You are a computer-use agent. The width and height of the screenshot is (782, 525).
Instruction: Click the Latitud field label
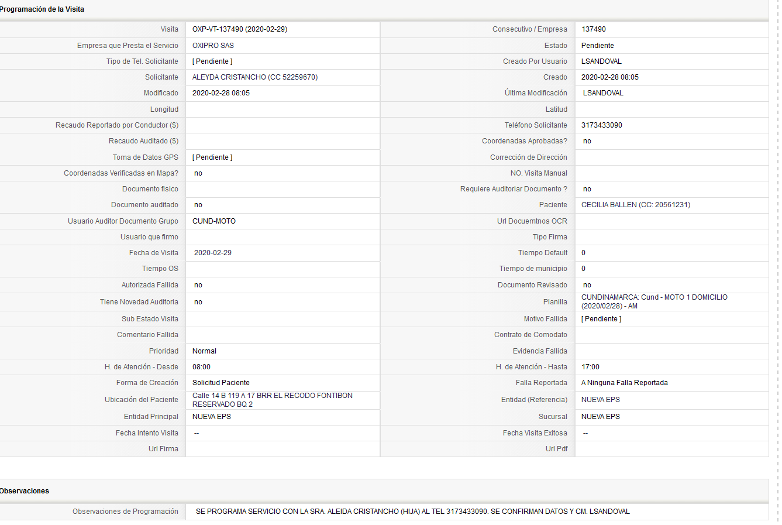coord(556,109)
